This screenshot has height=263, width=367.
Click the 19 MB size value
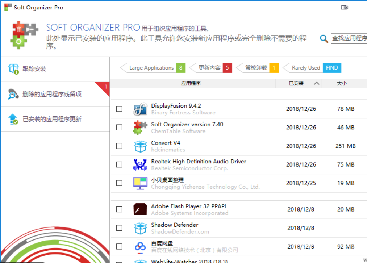[346, 183]
